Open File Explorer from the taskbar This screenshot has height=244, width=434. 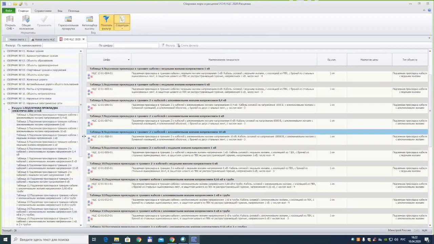point(117,240)
